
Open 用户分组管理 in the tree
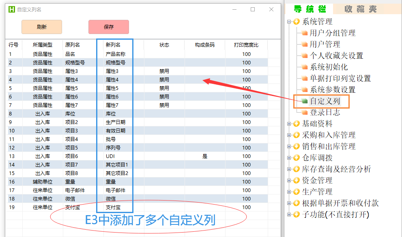click(333, 33)
